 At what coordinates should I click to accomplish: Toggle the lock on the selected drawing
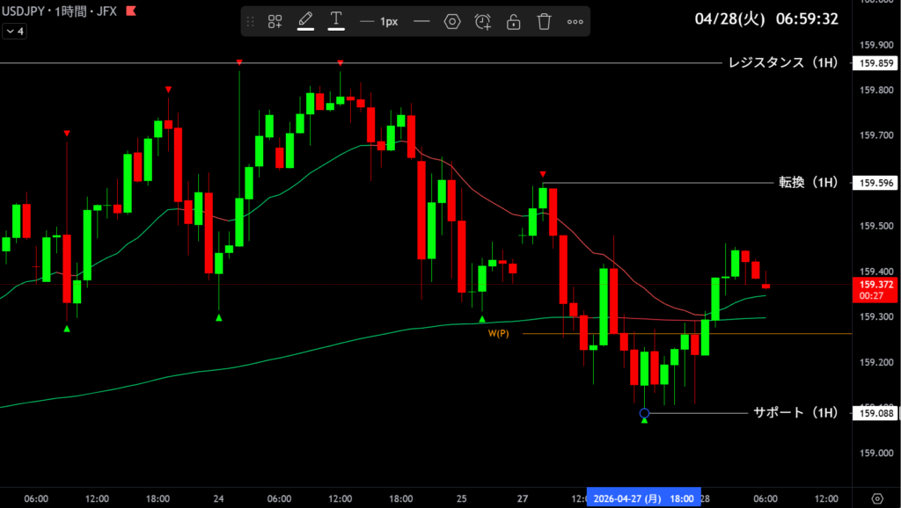tap(513, 22)
